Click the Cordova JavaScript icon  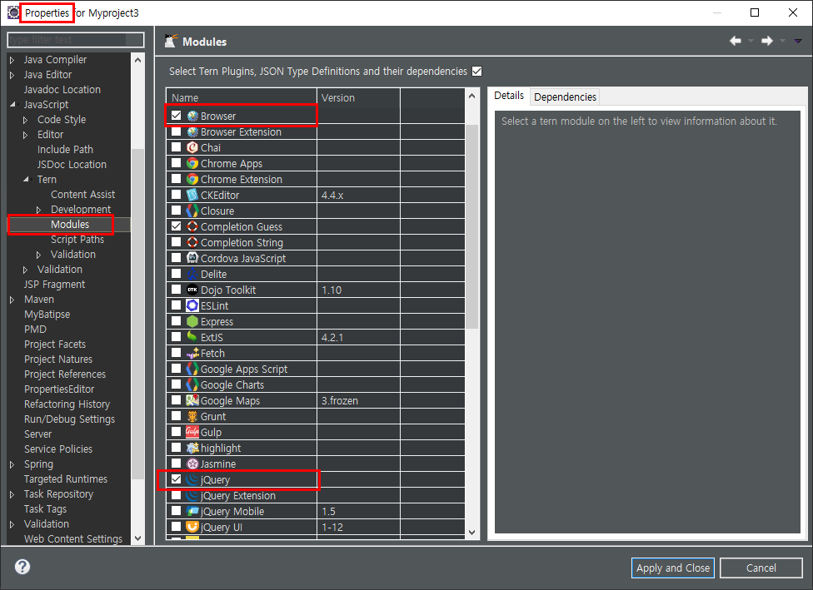(x=192, y=258)
